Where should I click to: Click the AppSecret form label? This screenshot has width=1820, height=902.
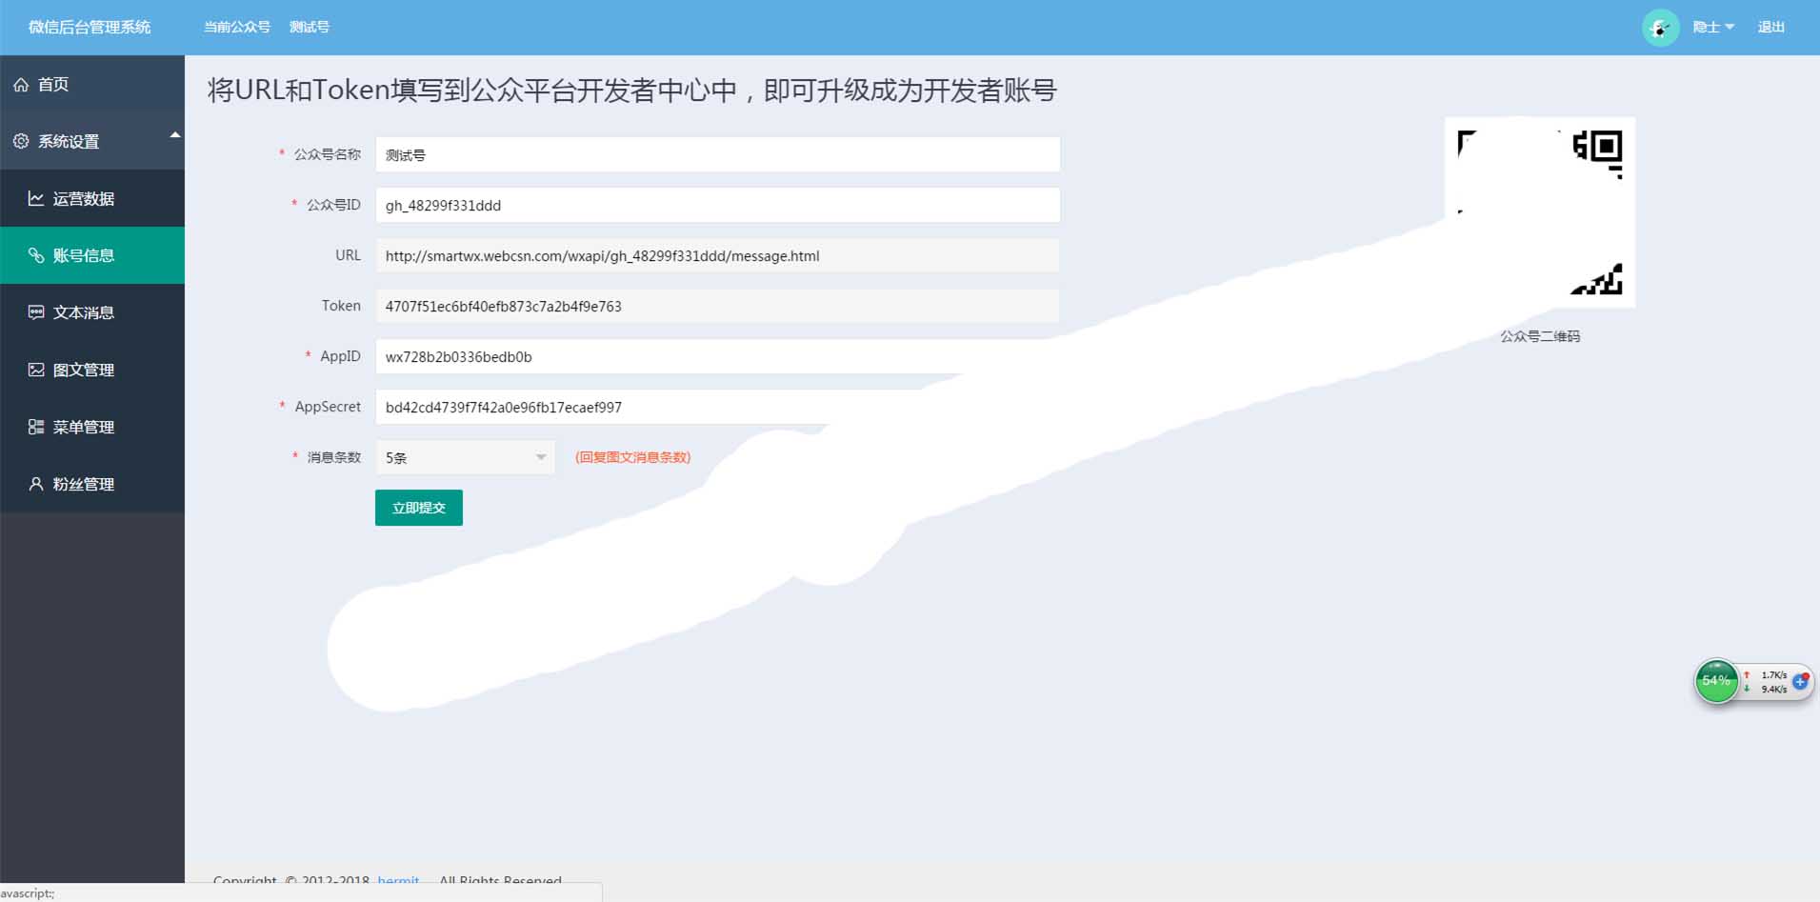pos(328,407)
